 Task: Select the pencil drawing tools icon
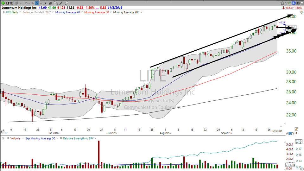pos(61,3)
